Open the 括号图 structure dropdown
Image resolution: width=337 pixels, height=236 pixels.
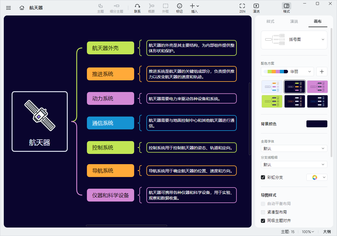294,40
